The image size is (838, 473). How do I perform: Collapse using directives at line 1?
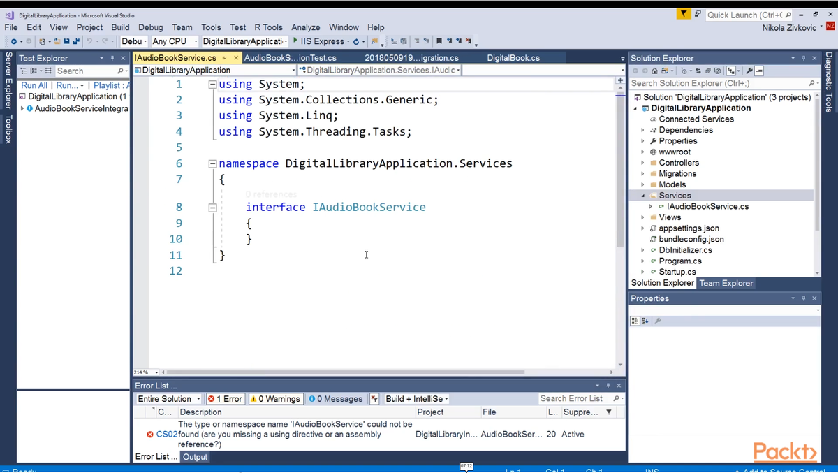pos(212,84)
